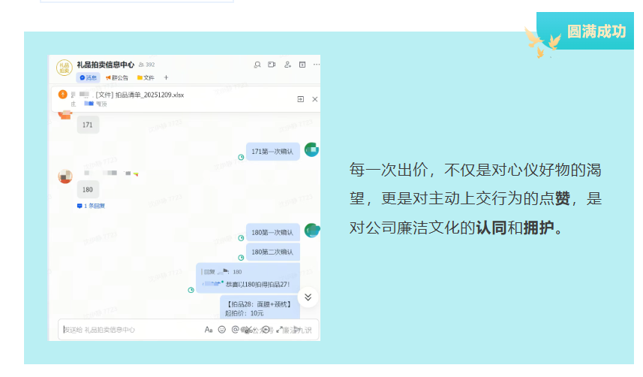This screenshot has height=377, width=643.
Task: Click the Aa text formatting icon
Action: [209, 330]
